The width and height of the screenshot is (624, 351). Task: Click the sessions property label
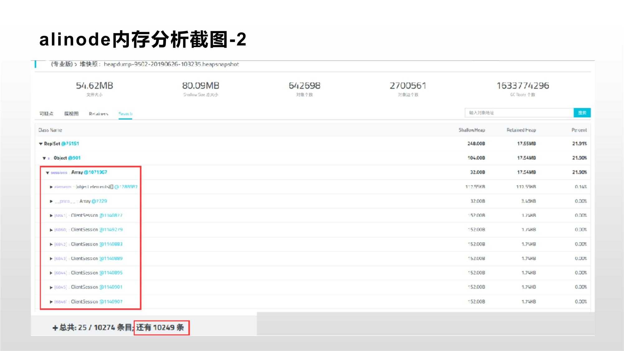(x=59, y=173)
